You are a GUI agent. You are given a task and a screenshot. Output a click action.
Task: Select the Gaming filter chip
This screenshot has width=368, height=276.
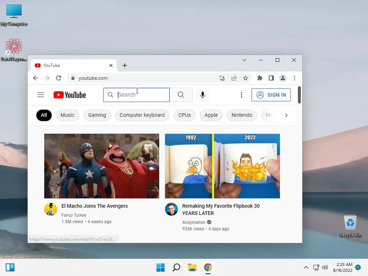pyautogui.click(x=97, y=115)
